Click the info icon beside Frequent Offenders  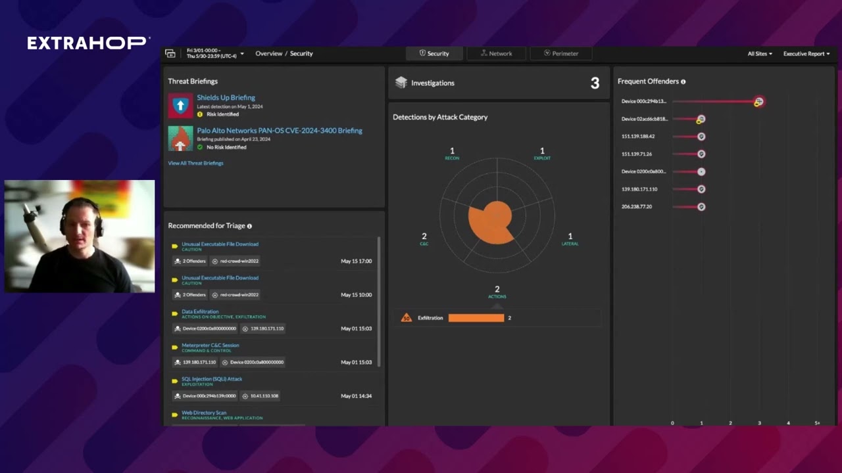[x=683, y=82]
